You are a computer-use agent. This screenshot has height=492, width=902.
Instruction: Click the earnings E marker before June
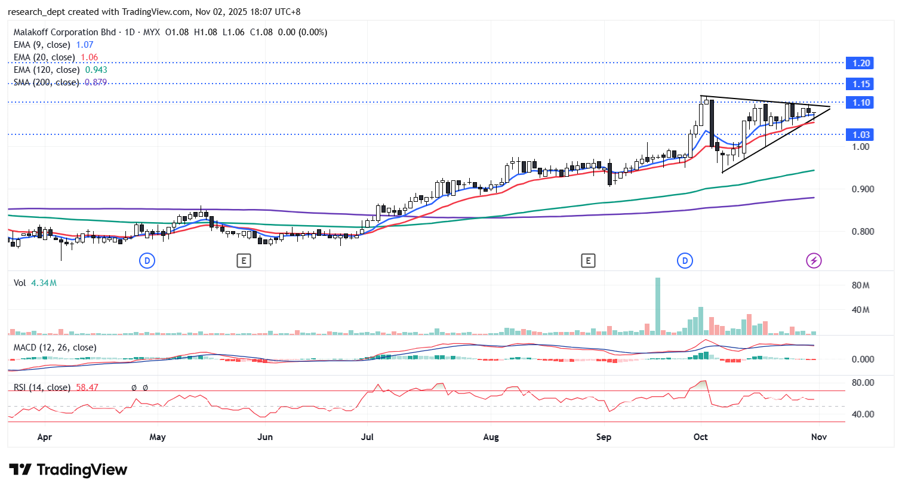[243, 260]
